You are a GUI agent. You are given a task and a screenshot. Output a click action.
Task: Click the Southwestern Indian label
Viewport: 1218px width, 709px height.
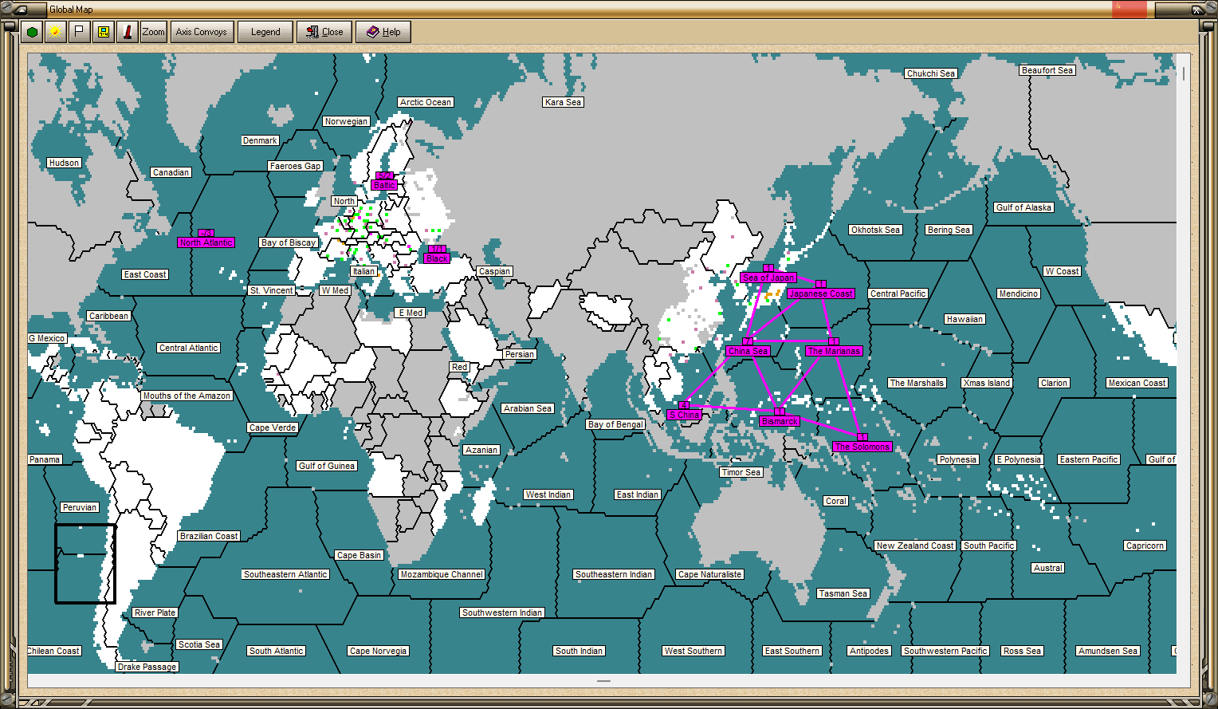tap(502, 612)
